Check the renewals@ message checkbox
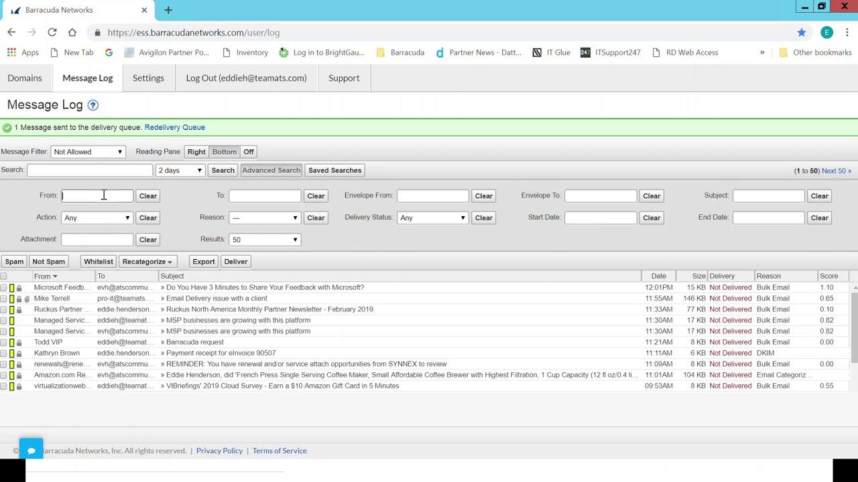858x482 pixels. pos(3,364)
